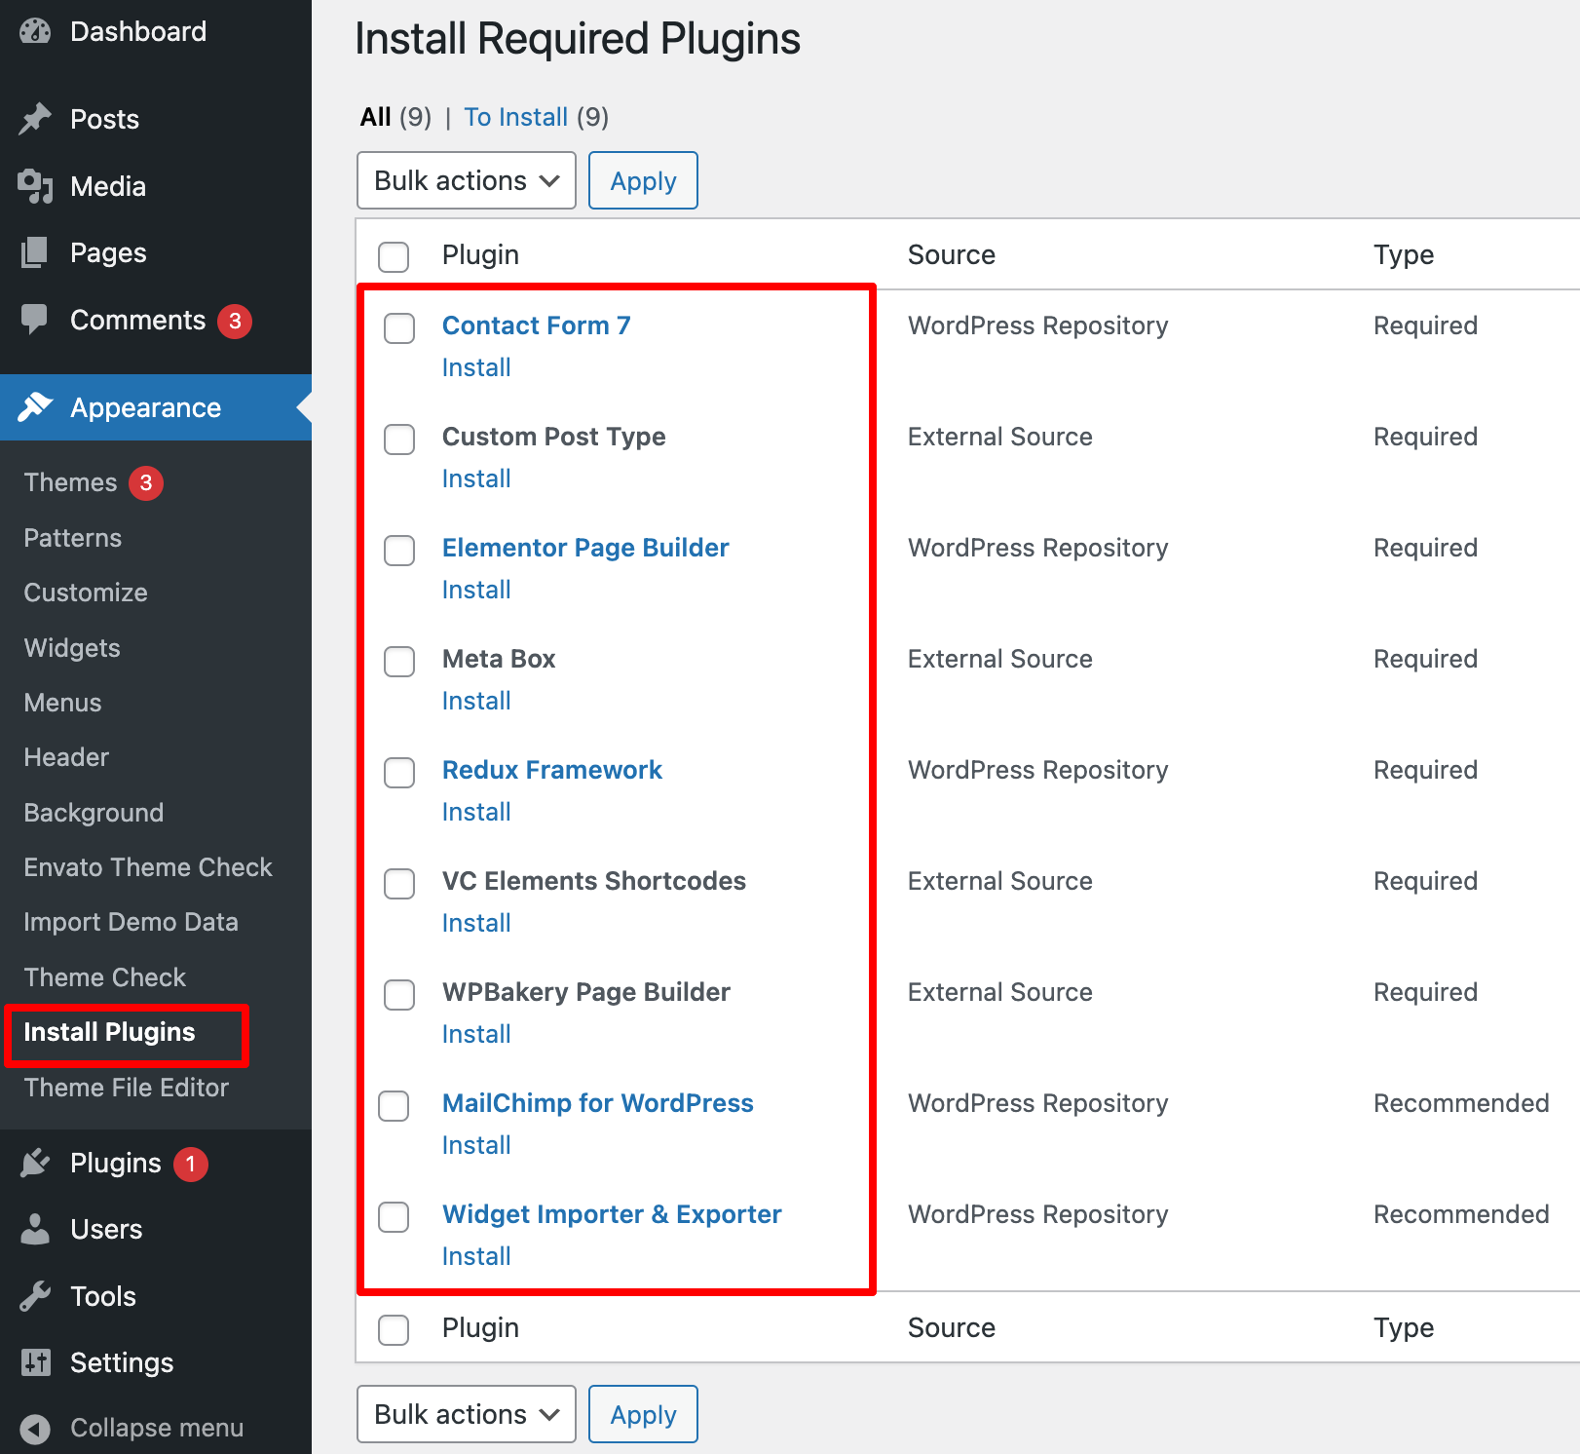
Task: Open MailChimp for WordPress plugin link
Action: click(597, 1103)
